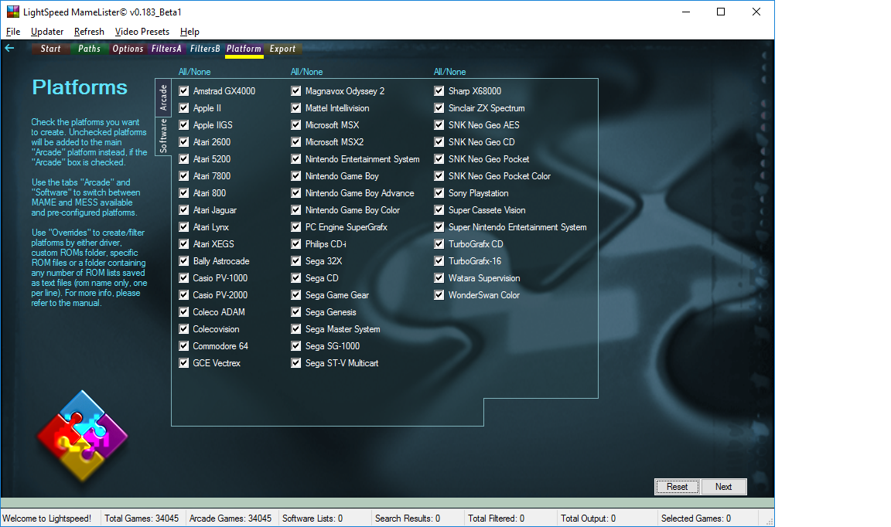891x527 pixels.
Task: Toggle the Mattel Intellivision checkbox
Action: [296, 108]
